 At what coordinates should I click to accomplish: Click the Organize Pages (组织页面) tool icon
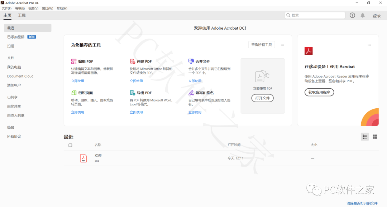pos(74,93)
